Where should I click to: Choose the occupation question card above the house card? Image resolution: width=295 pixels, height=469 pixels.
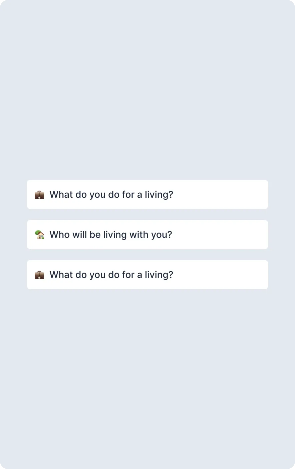pyautogui.click(x=147, y=194)
